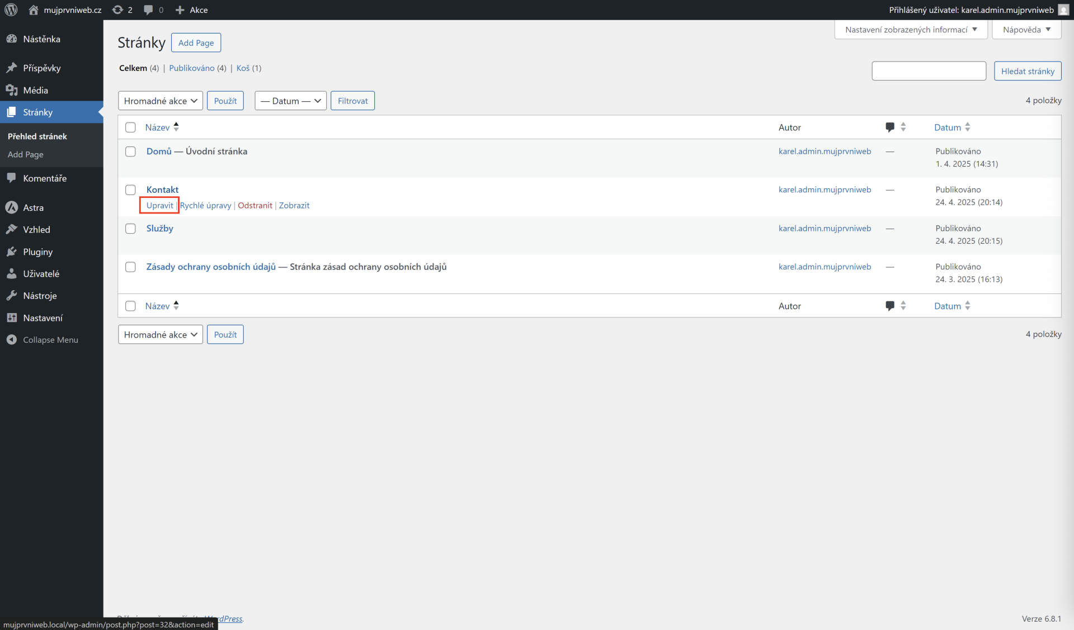Open the Astra menu icon

pos(12,207)
